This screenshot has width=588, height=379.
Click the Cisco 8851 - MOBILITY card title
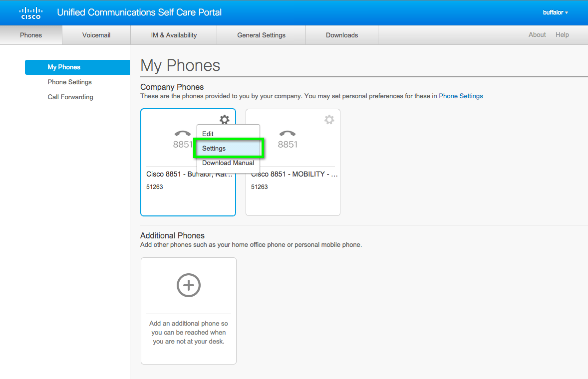pos(294,174)
